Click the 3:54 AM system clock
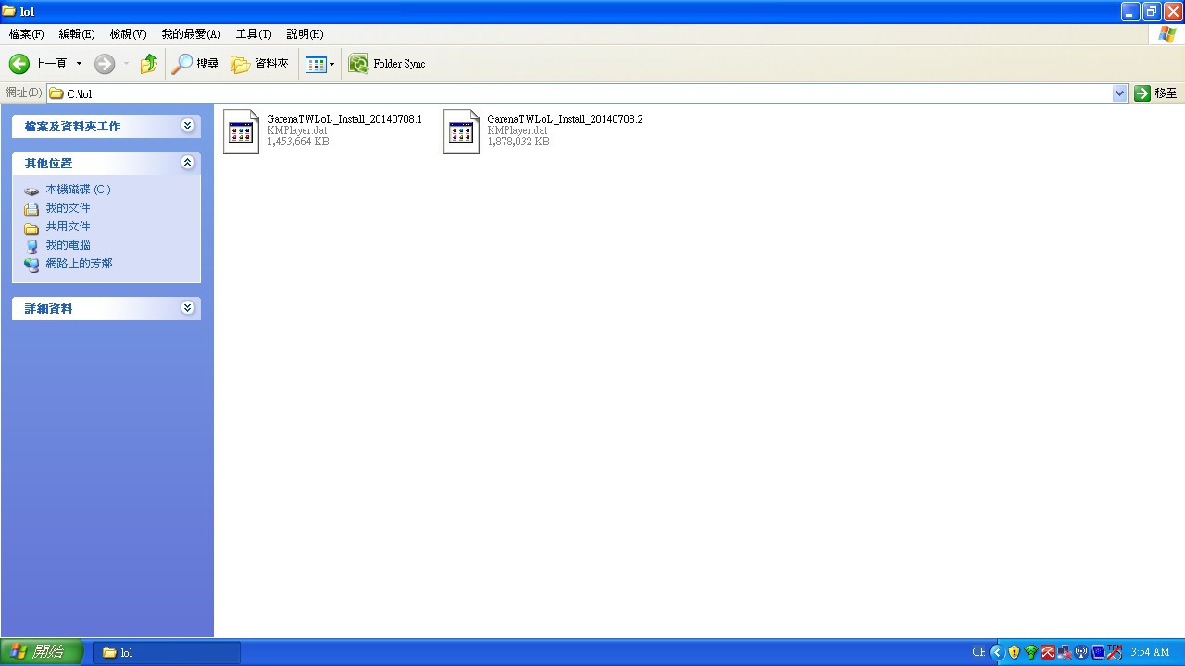Viewport: 1185px width, 666px height. pos(1151,652)
